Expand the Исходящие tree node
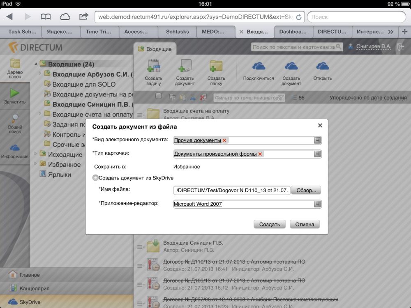The image size is (411, 308). pos(36,154)
